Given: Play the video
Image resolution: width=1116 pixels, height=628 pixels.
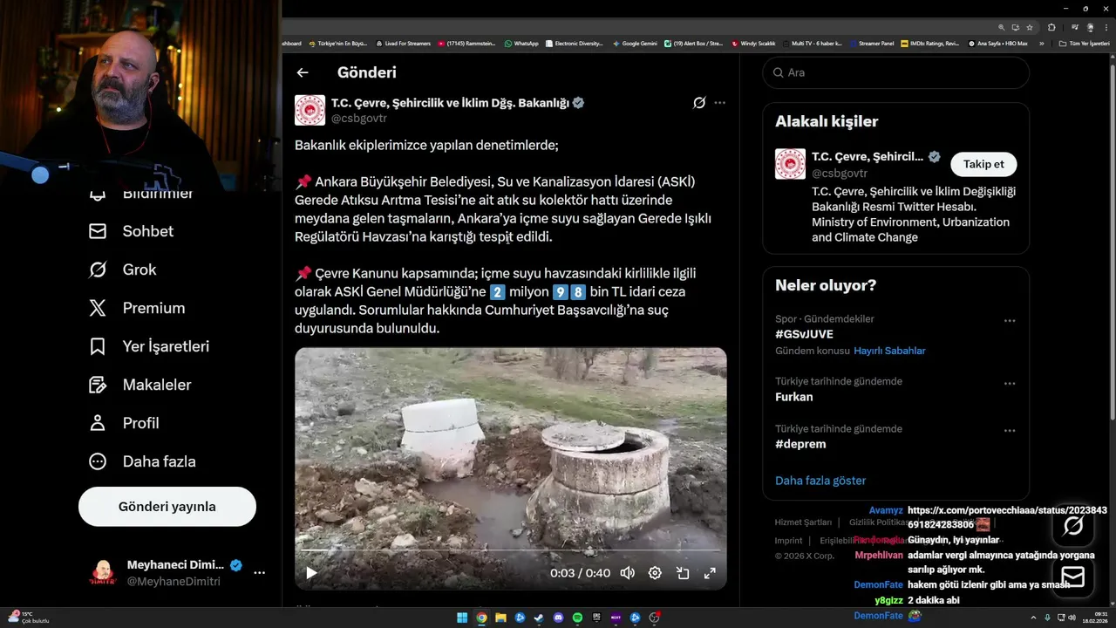Looking at the screenshot, I should [x=311, y=573].
